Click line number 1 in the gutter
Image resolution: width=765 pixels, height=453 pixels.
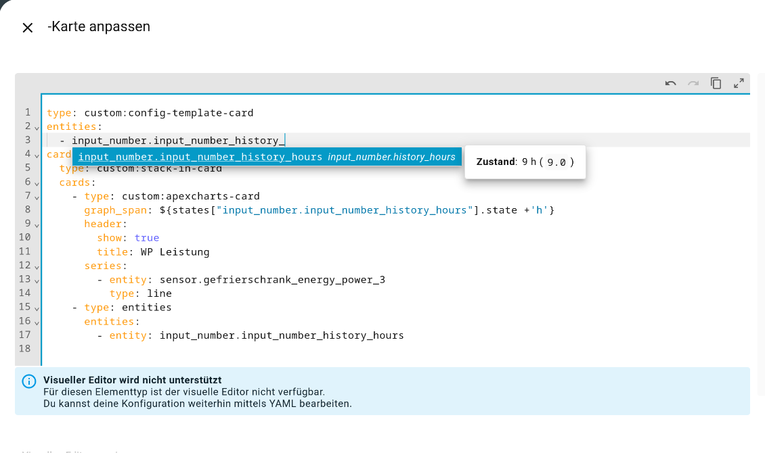(27, 113)
